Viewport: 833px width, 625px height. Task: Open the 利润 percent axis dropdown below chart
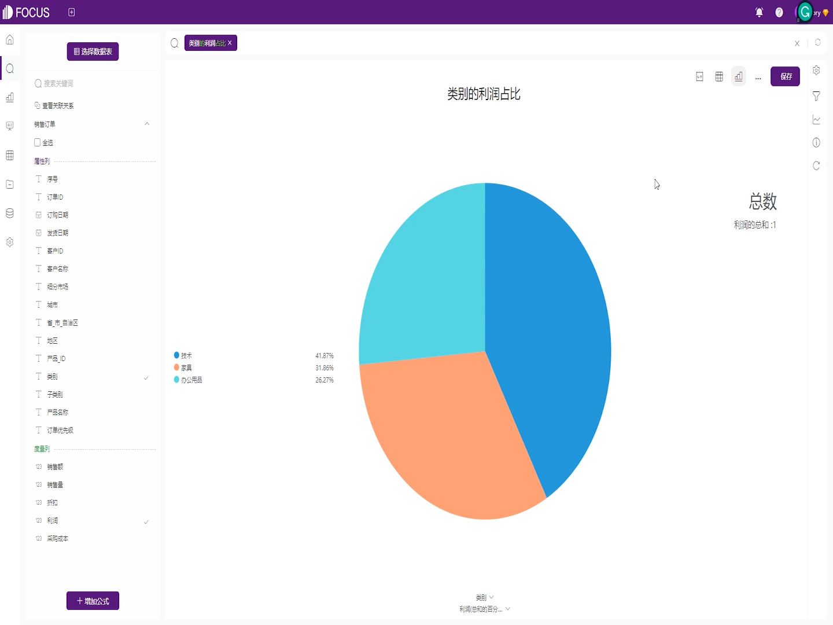[485, 609]
